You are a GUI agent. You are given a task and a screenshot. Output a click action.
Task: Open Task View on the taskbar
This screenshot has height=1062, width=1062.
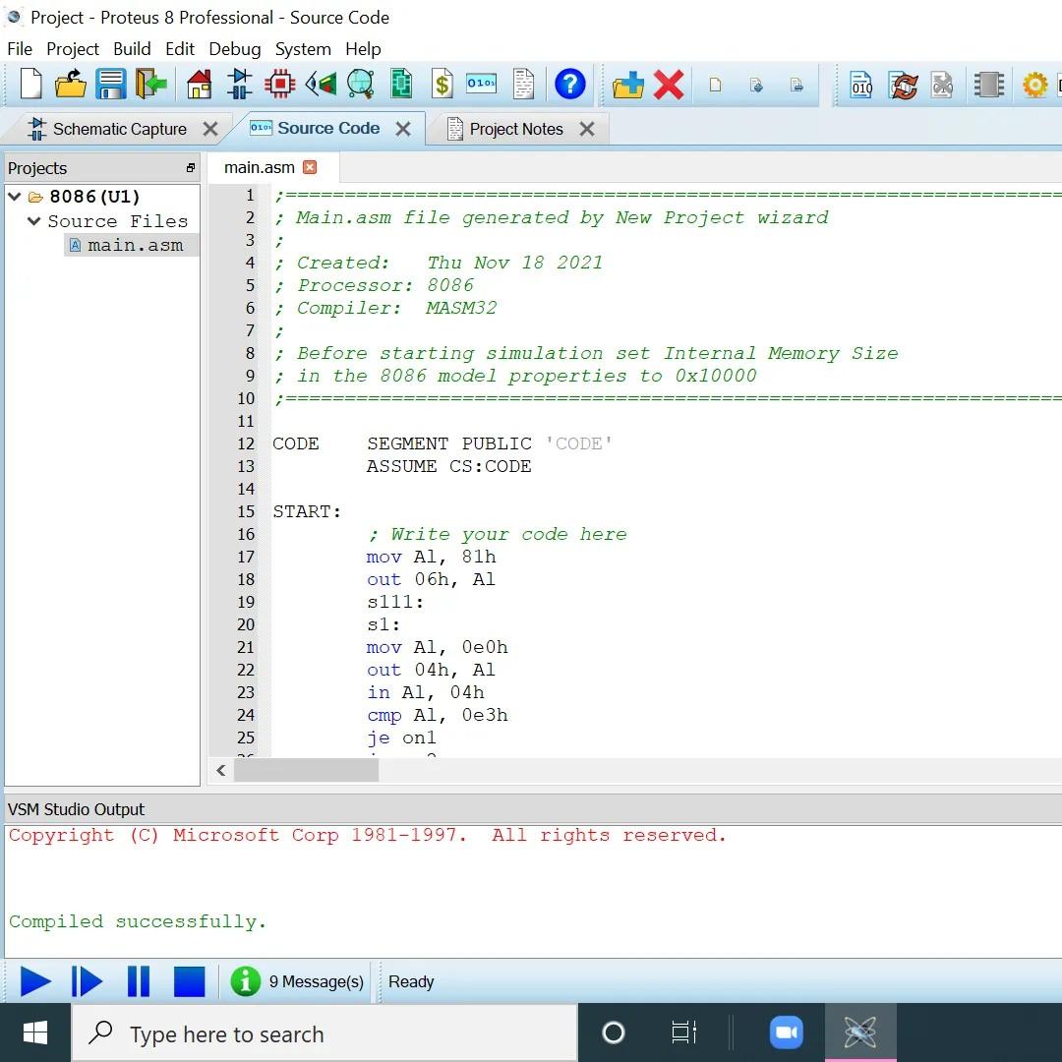683,1032
